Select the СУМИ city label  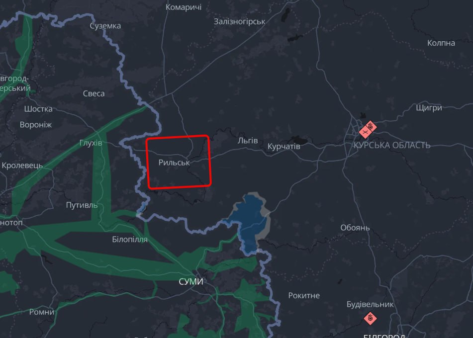click(x=191, y=282)
